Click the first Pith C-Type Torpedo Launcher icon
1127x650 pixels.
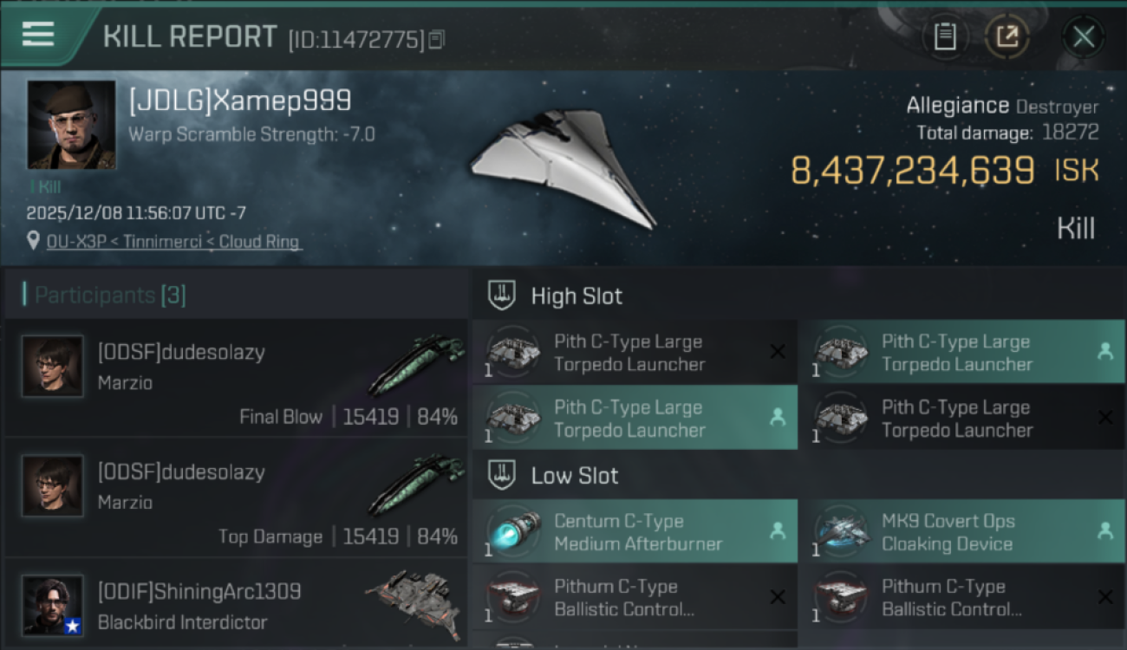pos(511,352)
